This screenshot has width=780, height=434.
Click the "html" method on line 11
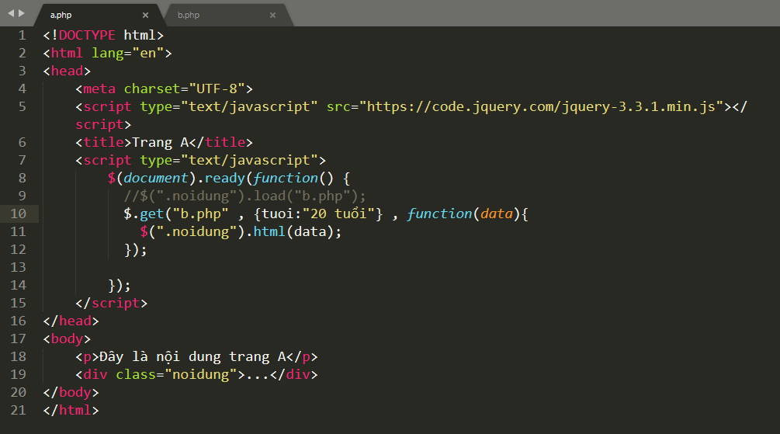[x=269, y=232]
